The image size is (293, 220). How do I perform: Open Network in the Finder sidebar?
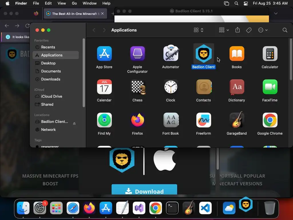(x=56, y=130)
